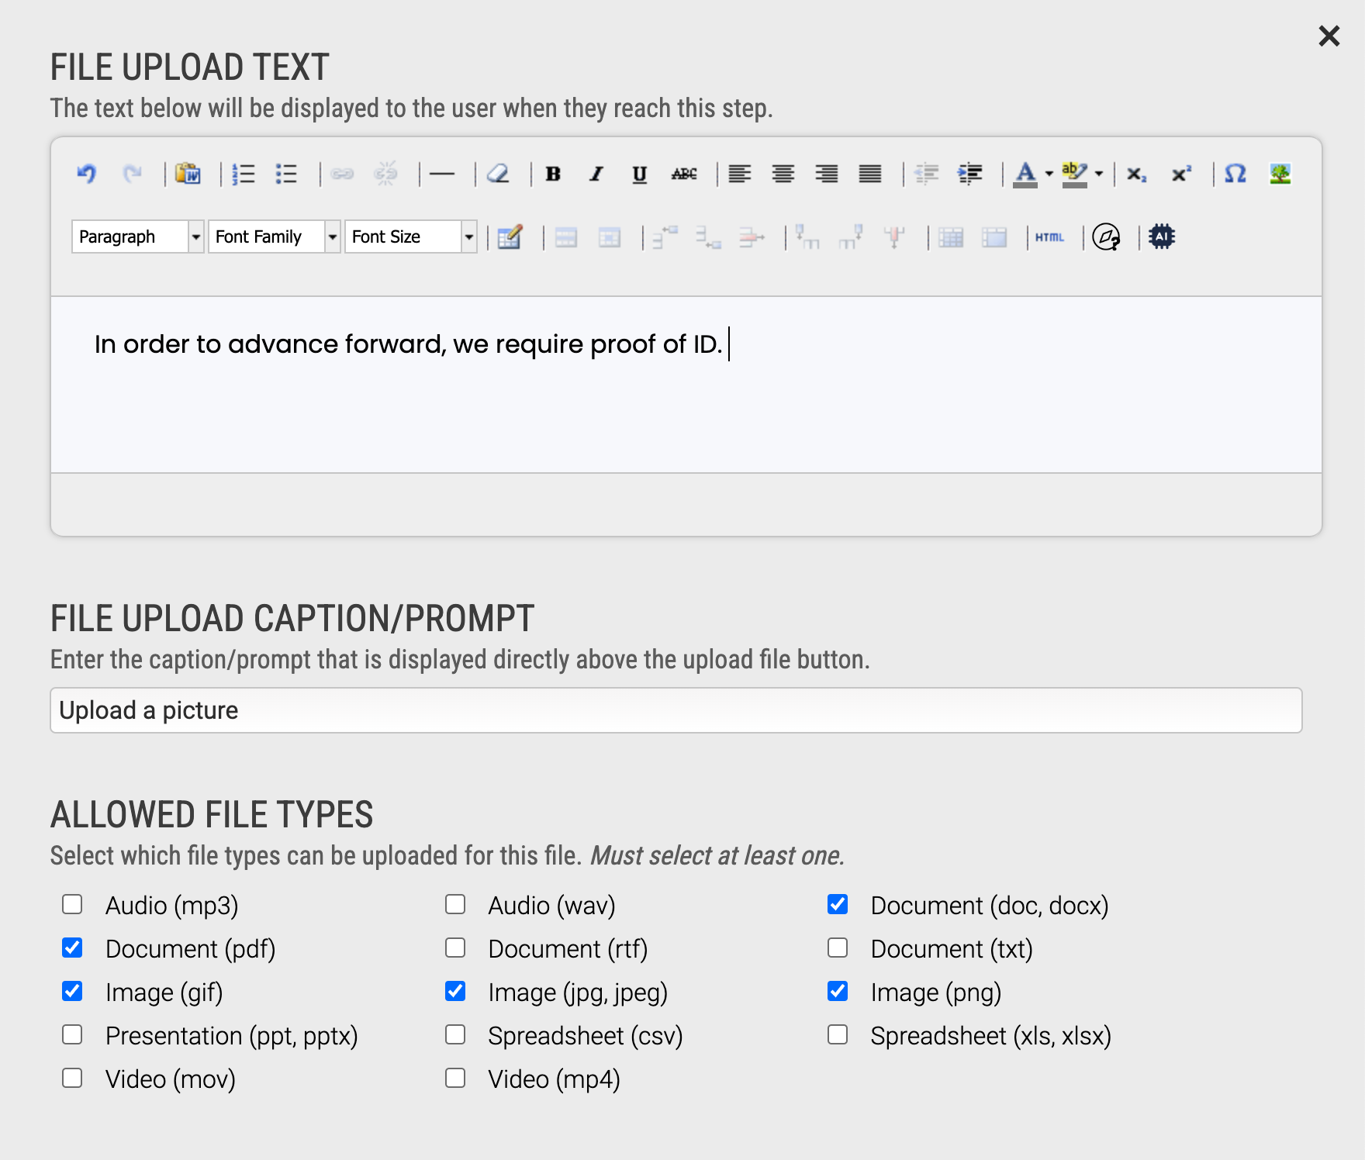This screenshot has width=1365, height=1160.
Task: Open the HTML source editor
Action: [x=1050, y=237]
